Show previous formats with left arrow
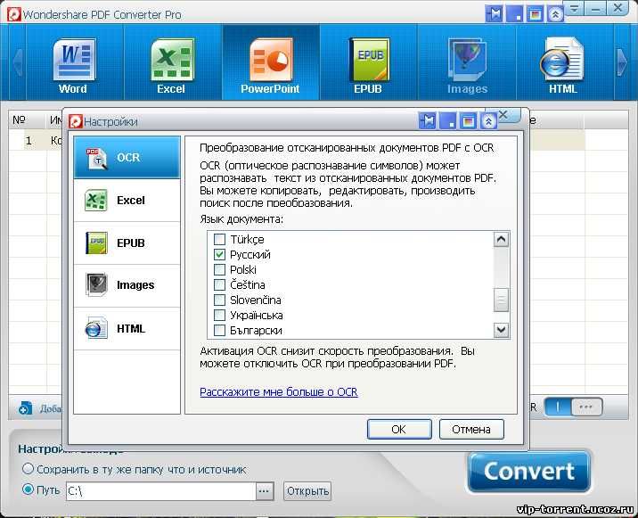 [x=17, y=62]
